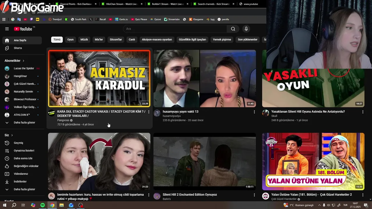Click the YouTube logo

point(23,29)
